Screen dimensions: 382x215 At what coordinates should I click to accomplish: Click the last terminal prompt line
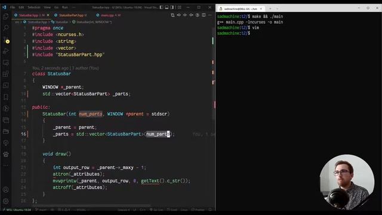[233, 33]
